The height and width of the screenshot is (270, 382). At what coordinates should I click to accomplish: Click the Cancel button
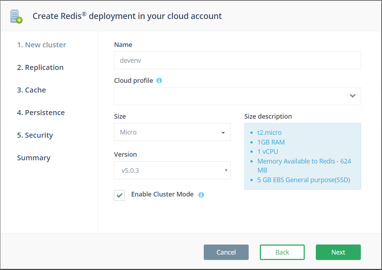click(x=226, y=252)
